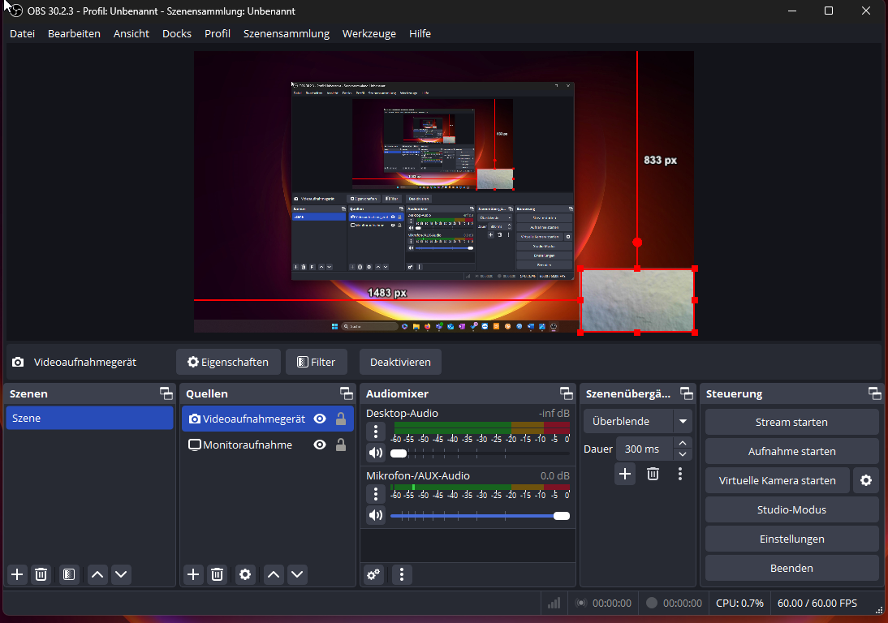
Task: Click Eigenschaften button in source toolbar
Action: click(228, 362)
